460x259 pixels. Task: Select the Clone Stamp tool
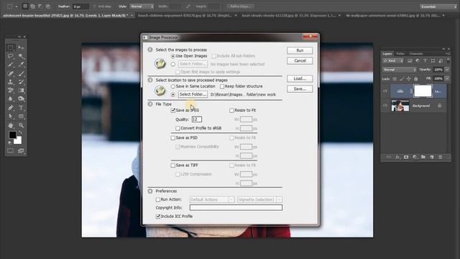[x=11, y=82]
